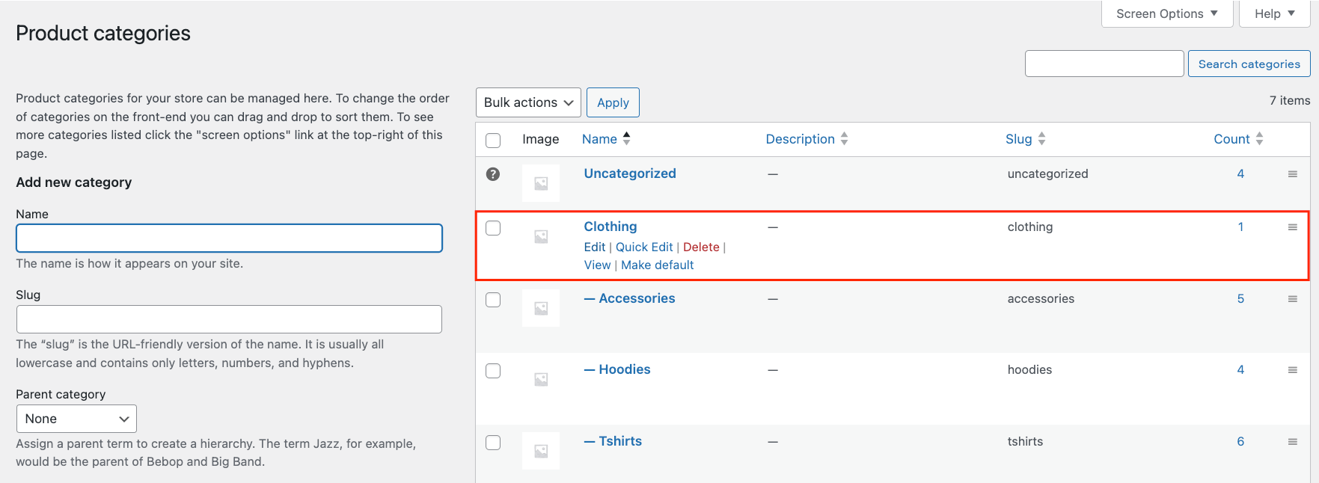Click the Accessories placeholder image thumbnail
The image size is (1319, 483).
pos(541,308)
